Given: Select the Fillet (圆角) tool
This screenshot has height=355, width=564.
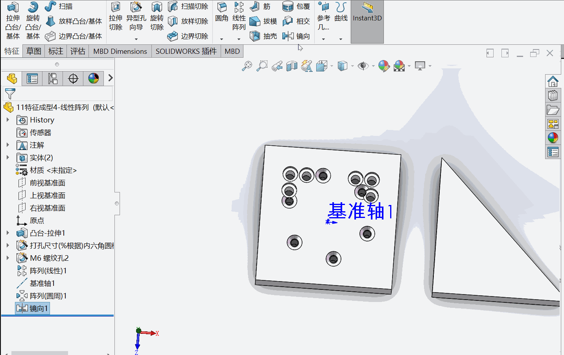Looking at the screenshot, I should click(222, 13).
